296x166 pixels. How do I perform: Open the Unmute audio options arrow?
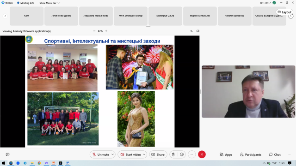click(113, 154)
